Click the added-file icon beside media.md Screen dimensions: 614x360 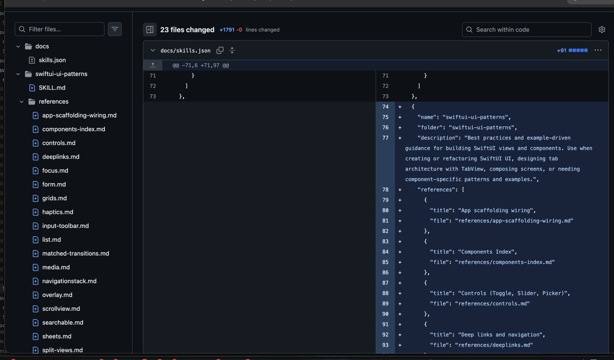(36, 267)
